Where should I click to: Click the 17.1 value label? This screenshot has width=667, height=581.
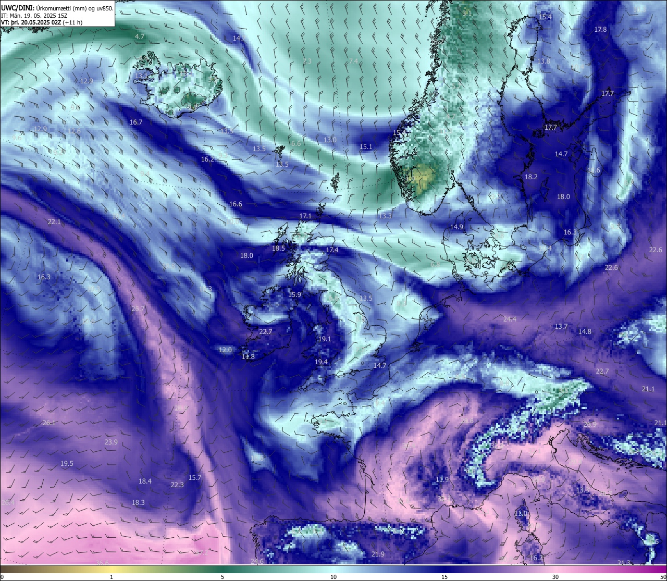(305, 216)
